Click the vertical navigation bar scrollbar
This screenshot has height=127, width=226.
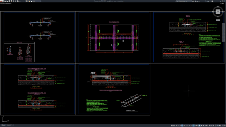(x=223, y=32)
